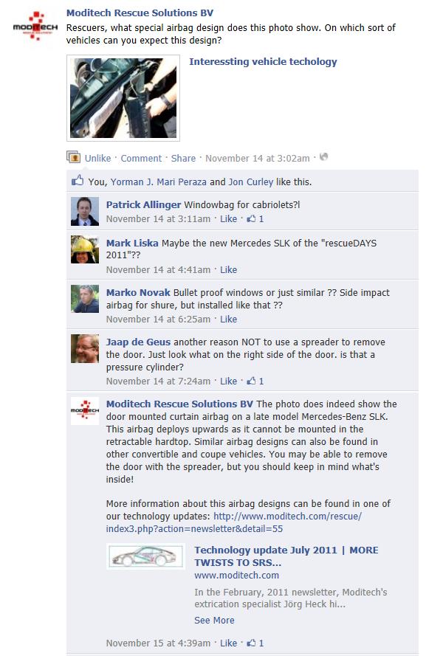Screen dimensions: 426x656
Task: Click thumbs-up count on Patrick Allinger's comment
Action: pos(255,219)
